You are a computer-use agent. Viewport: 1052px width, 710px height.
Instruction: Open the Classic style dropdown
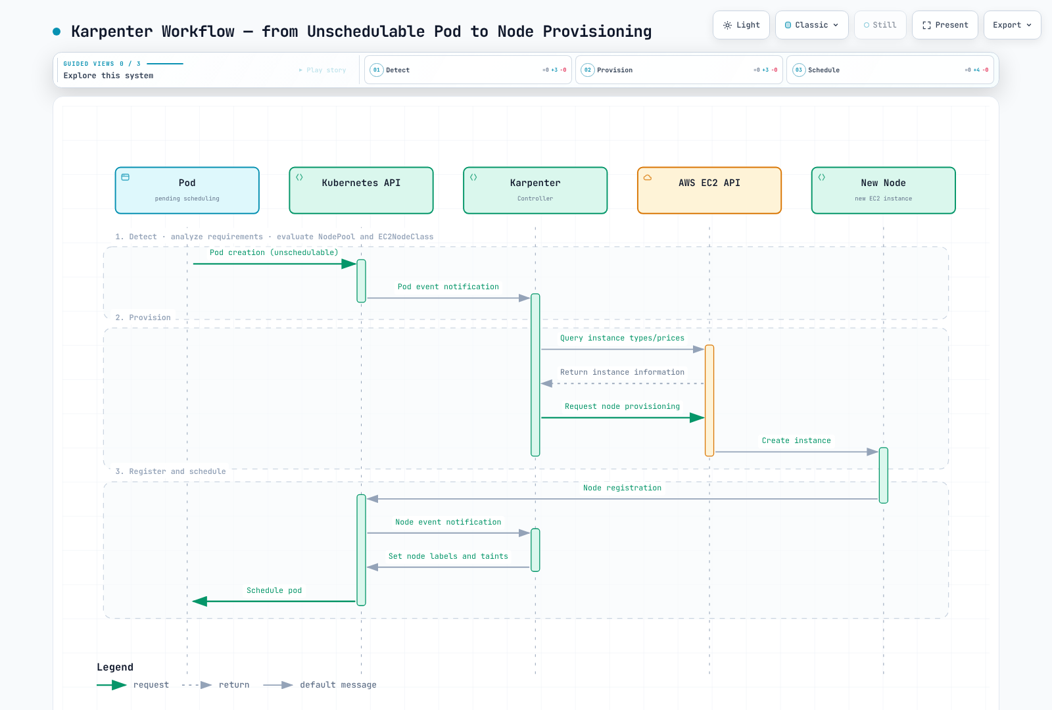coord(812,25)
